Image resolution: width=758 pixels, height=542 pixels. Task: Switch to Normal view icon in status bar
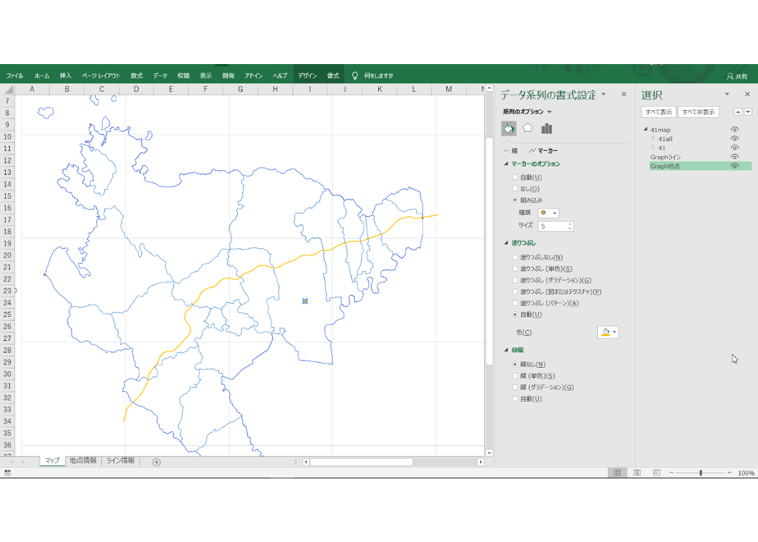coord(618,473)
